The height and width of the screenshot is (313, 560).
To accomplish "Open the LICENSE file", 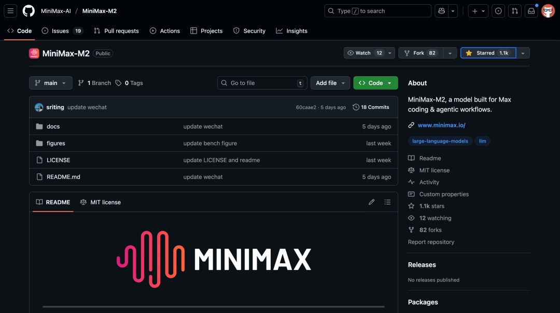I will pos(58,160).
